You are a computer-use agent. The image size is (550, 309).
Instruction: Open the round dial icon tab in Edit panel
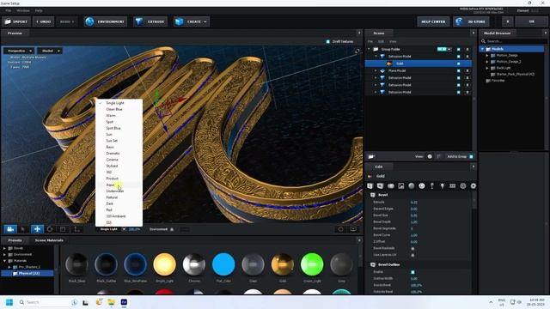[422, 186]
